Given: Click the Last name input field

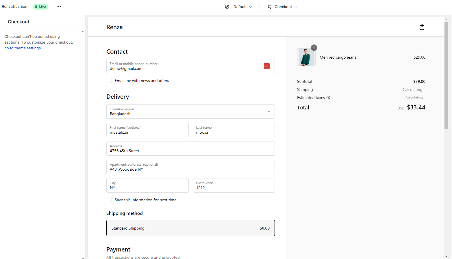Looking at the screenshot, I should point(234,130).
